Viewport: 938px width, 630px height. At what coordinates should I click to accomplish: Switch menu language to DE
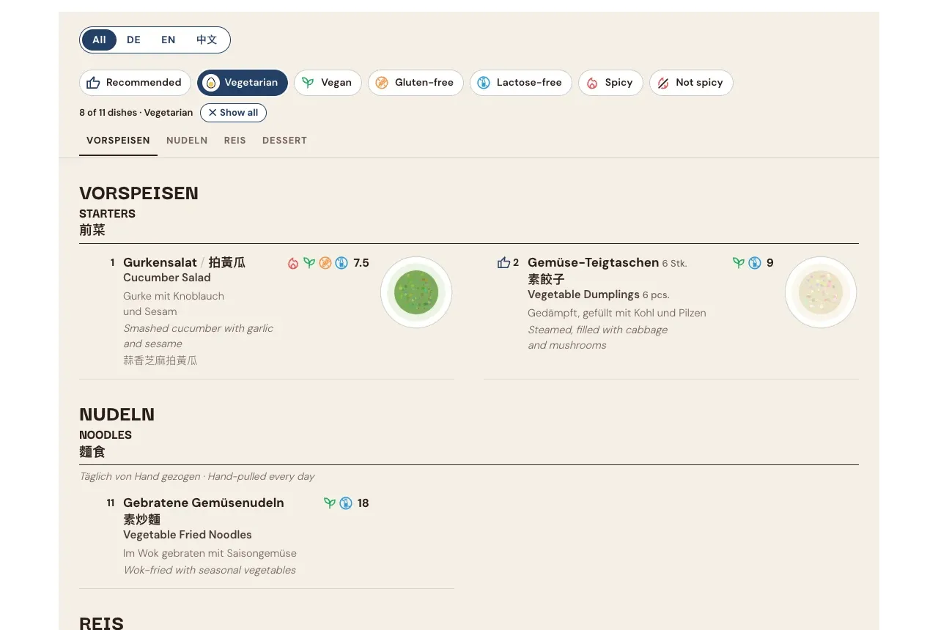click(133, 40)
